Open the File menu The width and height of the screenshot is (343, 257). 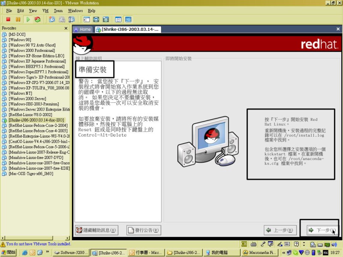point(9,10)
